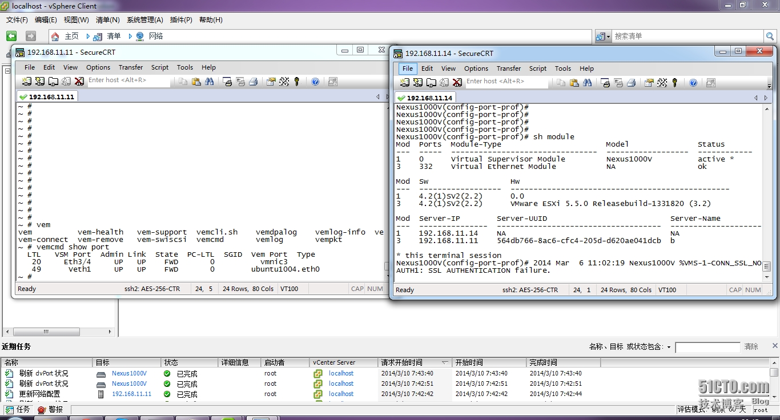Click public-key key icon in 192.168.11.11 window
Screen dimensions: 780x420
[297, 82]
